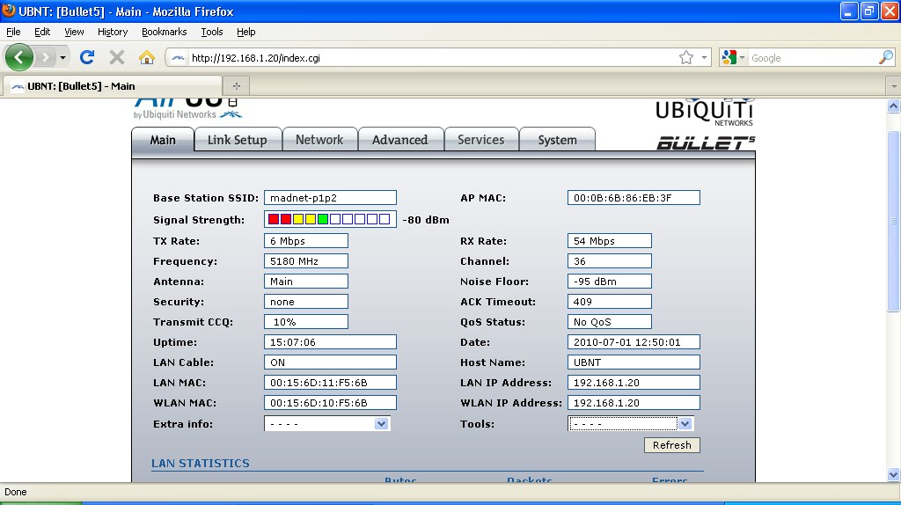Click the LAN MAC value 00:15:6D:11:F5:6B
The height and width of the screenshot is (505, 901).
330,383
